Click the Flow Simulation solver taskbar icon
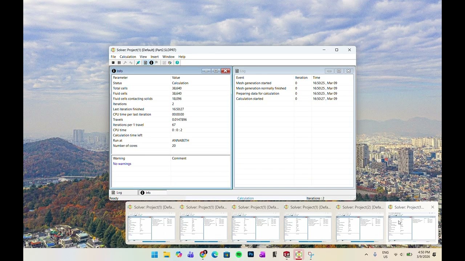 (299, 254)
